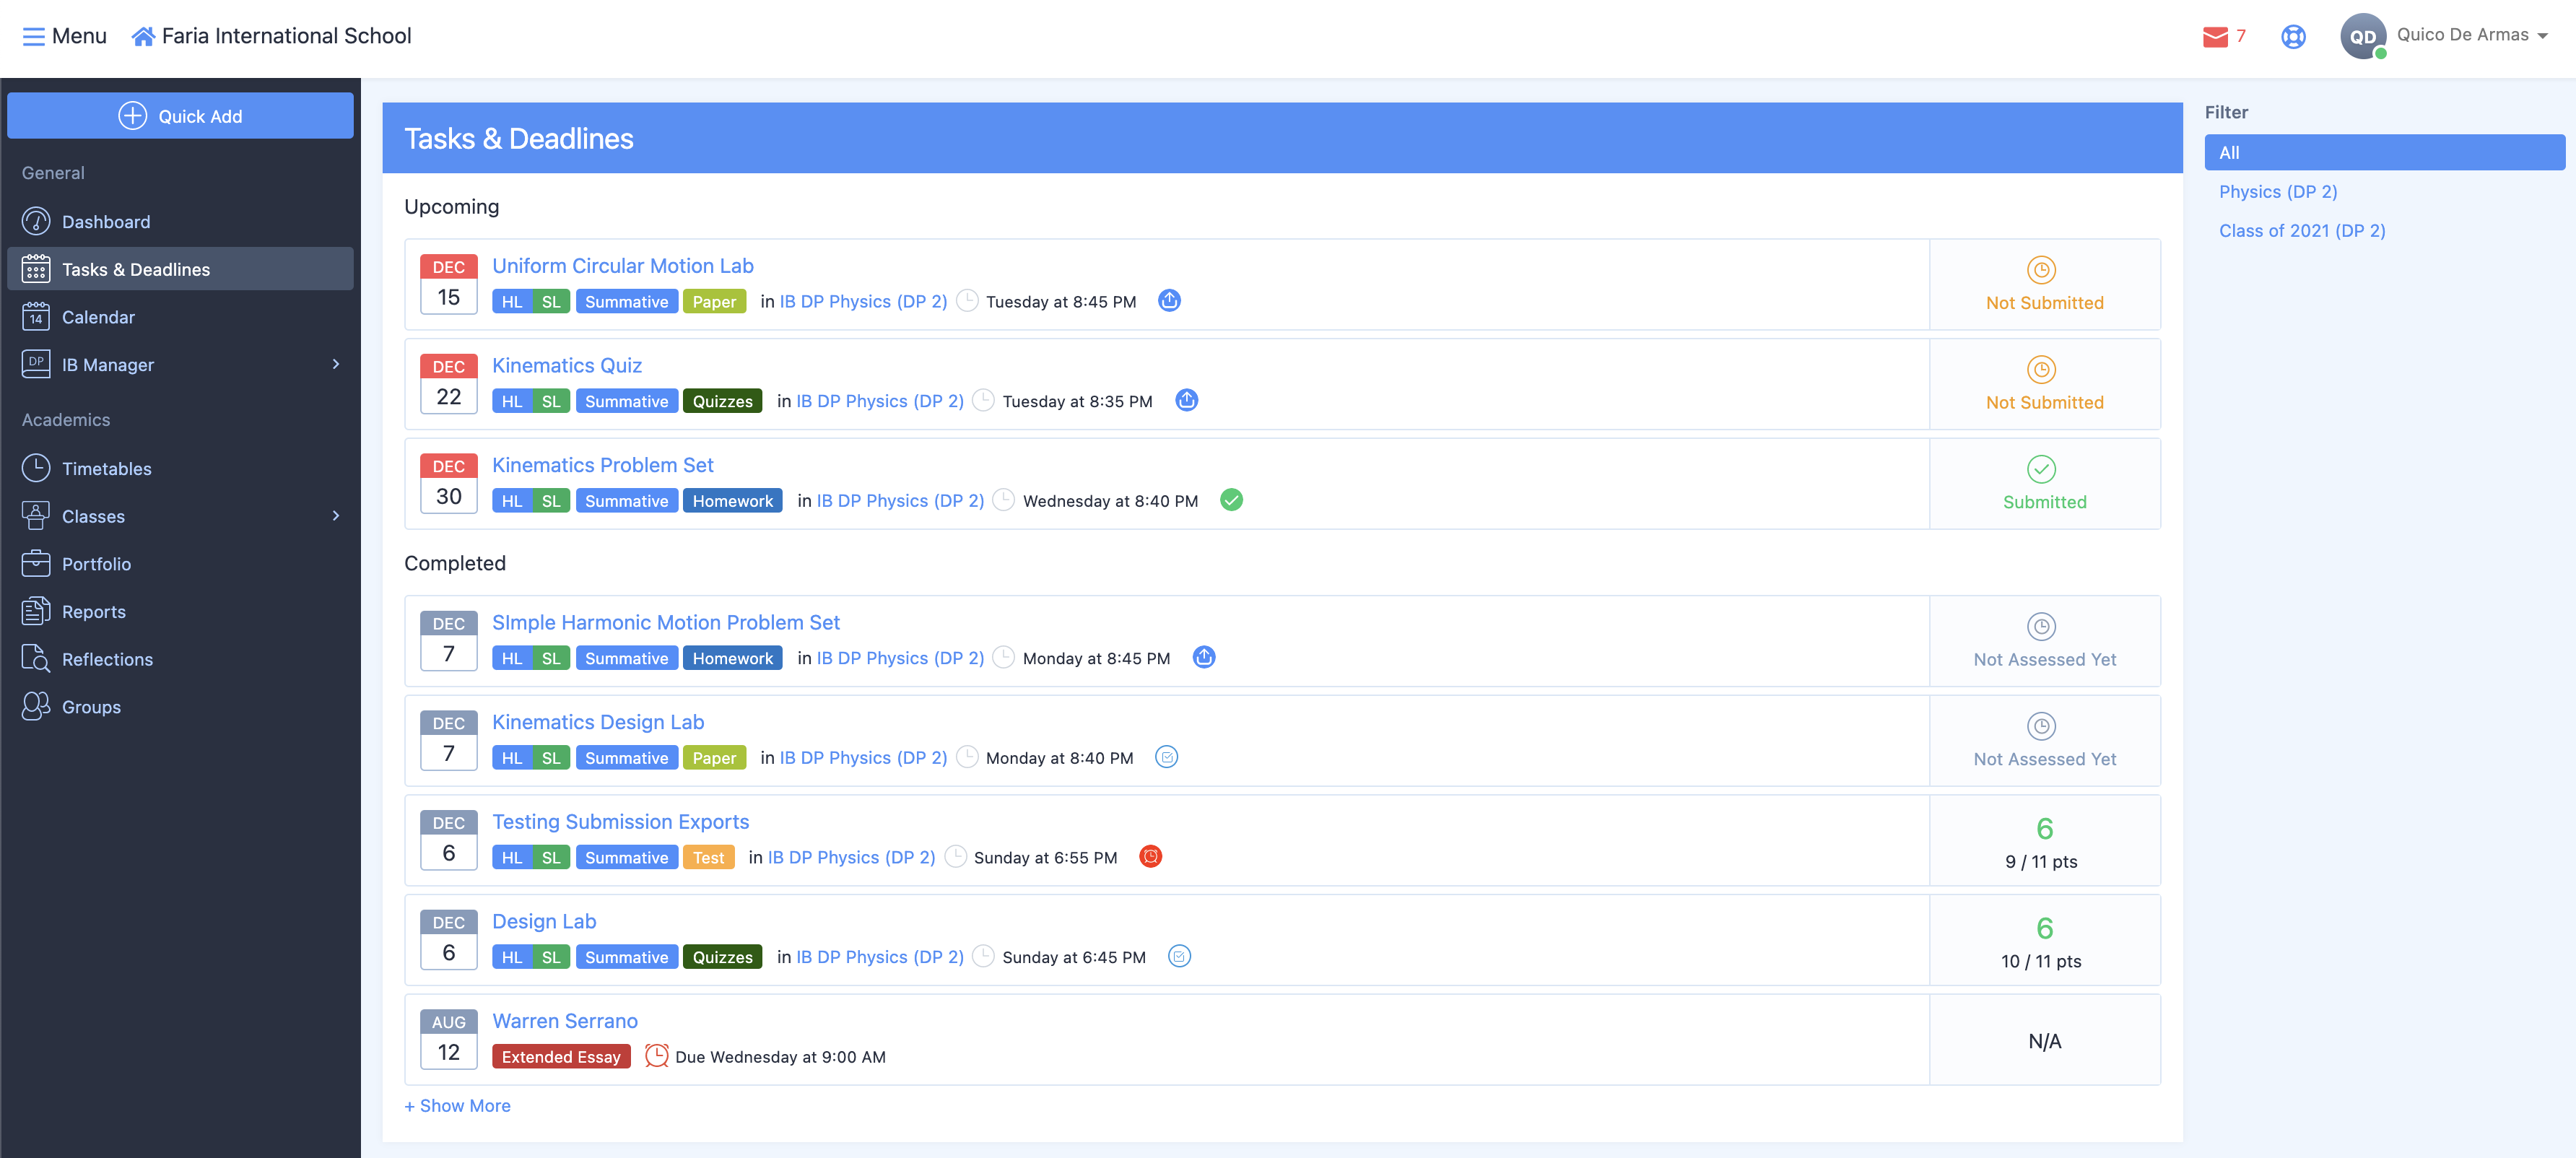Open the help lifebuoy icon
This screenshot has height=1158, width=2576.
(x=2293, y=37)
